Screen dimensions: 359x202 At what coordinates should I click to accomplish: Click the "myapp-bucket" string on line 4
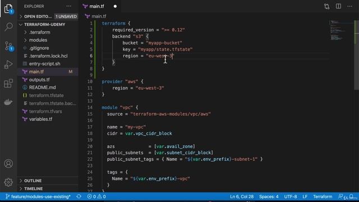pyautogui.click(x=164, y=43)
